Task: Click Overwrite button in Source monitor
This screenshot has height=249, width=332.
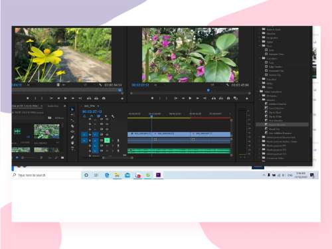Action: [x=96, y=98]
